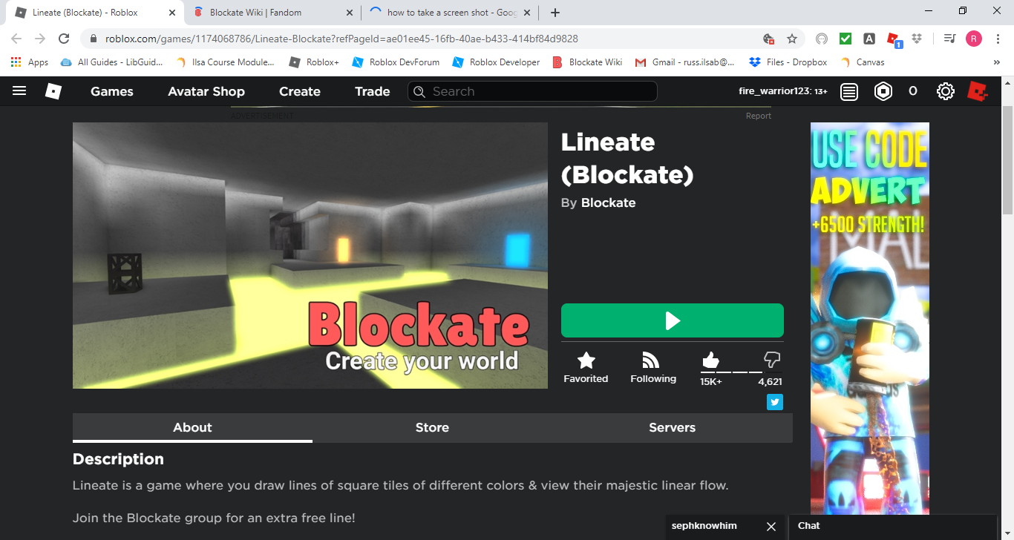
Task: Like the game with thumbs up
Action: pyautogui.click(x=710, y=360)
